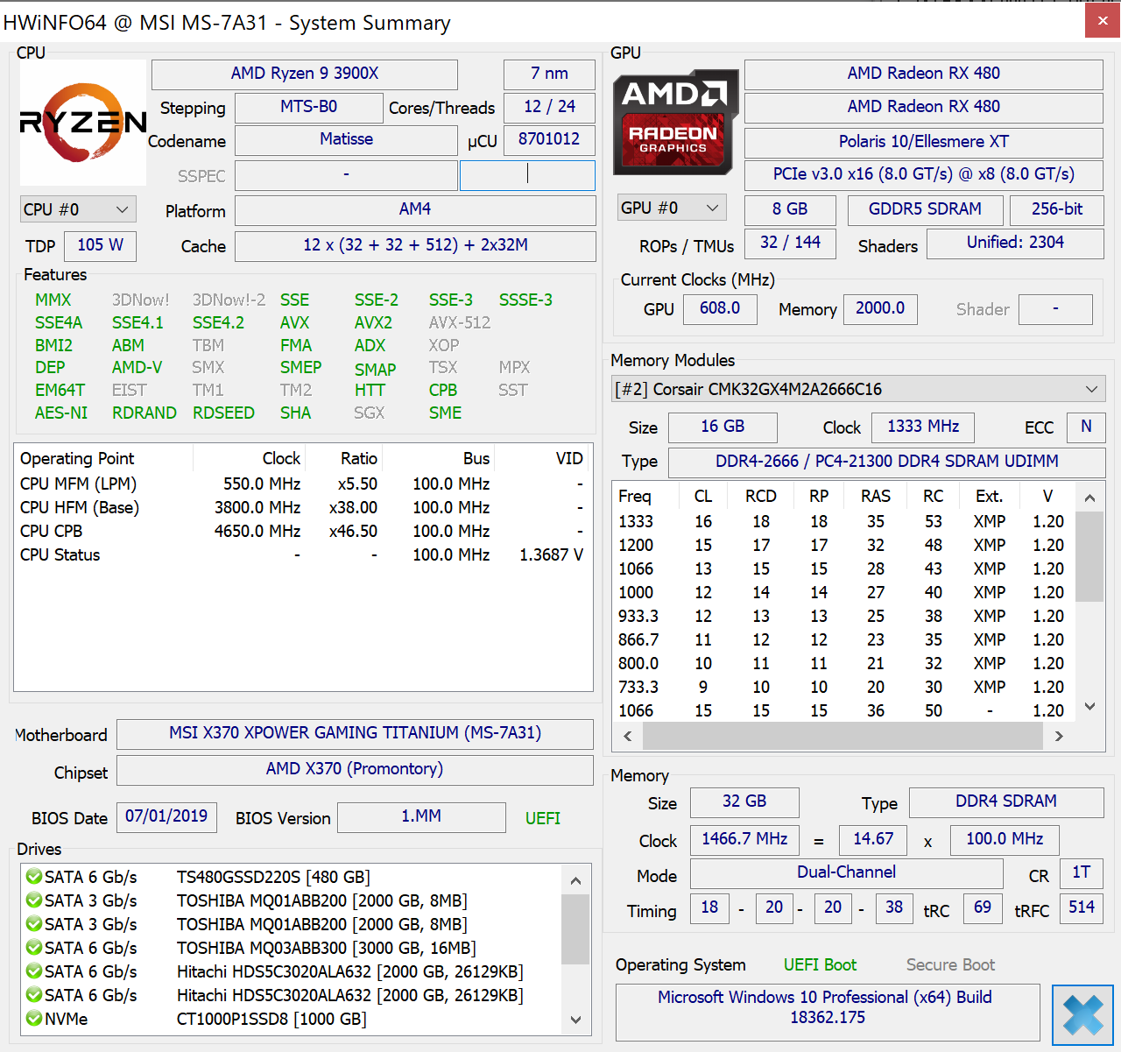
Task: Click the Ryzen CPU logo image
Action: click(x=83, y=123)
